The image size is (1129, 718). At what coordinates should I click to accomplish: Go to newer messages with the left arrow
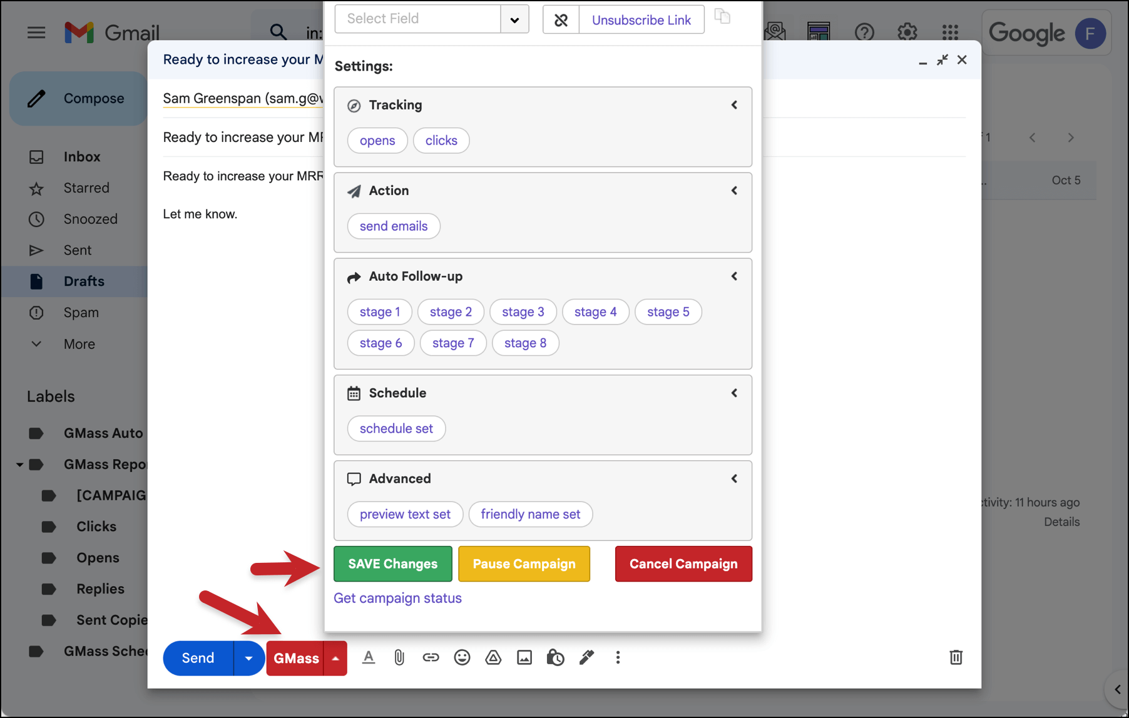pyautogui.click(x=1032, y=138)
